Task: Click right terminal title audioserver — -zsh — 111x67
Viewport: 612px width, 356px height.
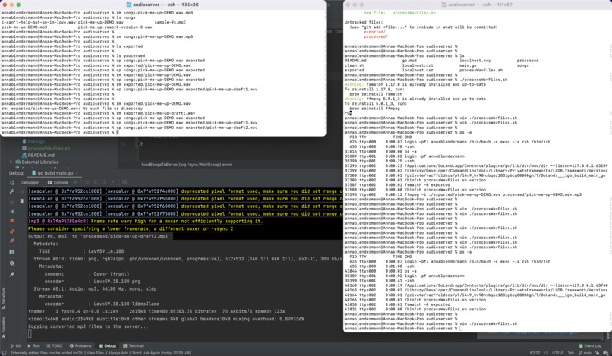Action: click(x=480, y=5)
